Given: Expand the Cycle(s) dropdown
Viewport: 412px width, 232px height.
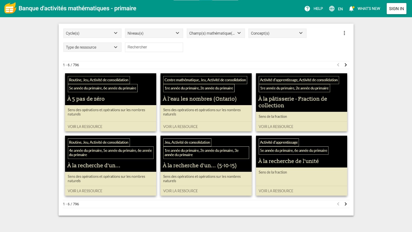Looking at the screenshot, I should (92, 33).
